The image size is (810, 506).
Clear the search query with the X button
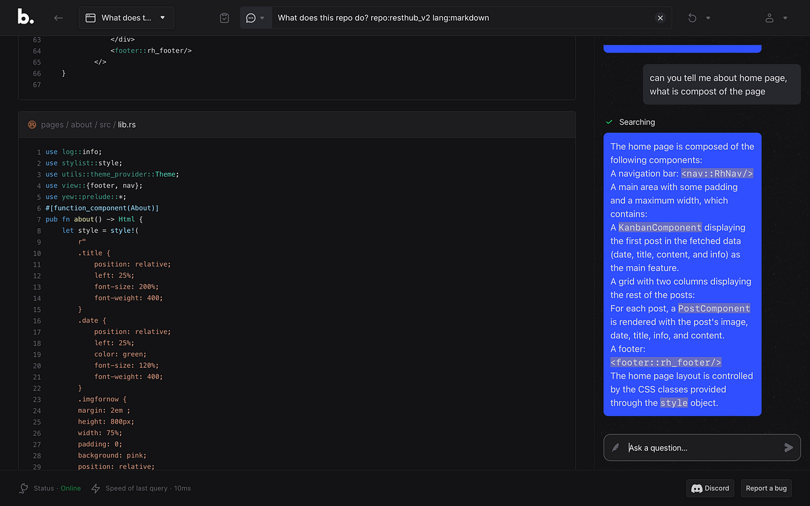coord(660,18)
